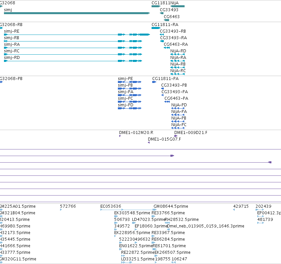Select the CG6463-RA transcript

pos(167,48)
